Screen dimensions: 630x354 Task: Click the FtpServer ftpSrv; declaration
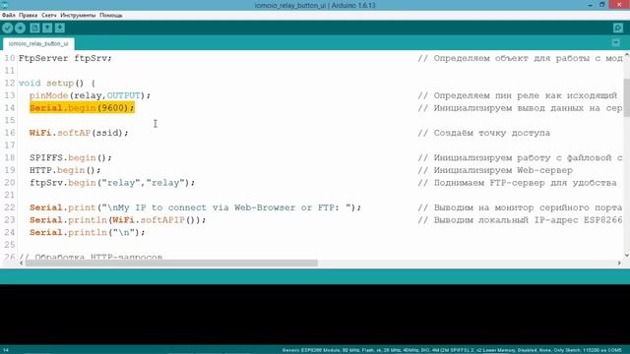click(65, 58)
